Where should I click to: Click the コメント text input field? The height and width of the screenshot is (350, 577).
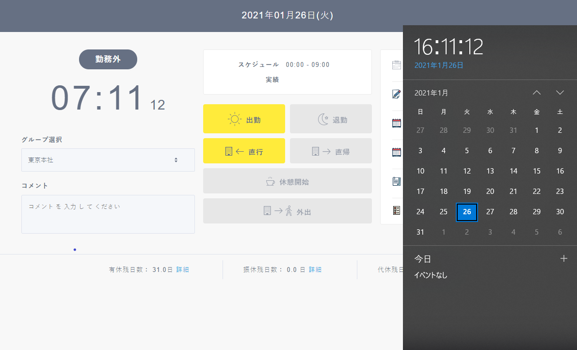click(x=108, y=214)
